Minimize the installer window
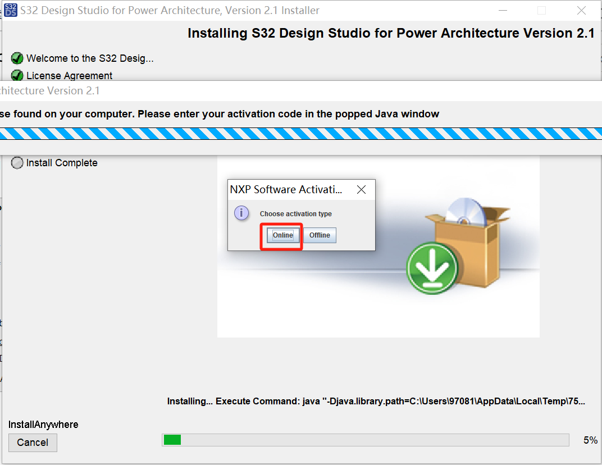The width and height of the screenshot is (602, 465). [503, 10]
